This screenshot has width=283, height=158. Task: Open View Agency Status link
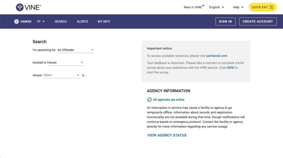pos(167,135)
